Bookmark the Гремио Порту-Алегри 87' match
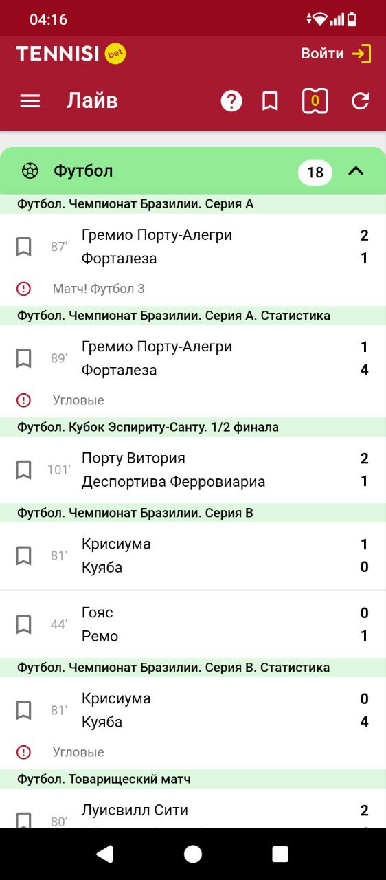This screenshot has width=386, height=880. coord(23,246)
